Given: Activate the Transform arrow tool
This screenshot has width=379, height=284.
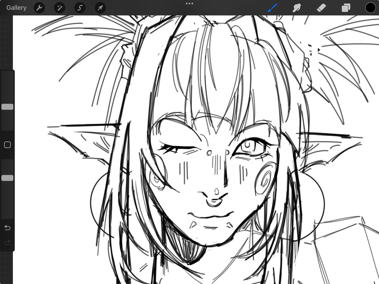Looking at the screenshot, I should 100,8.
